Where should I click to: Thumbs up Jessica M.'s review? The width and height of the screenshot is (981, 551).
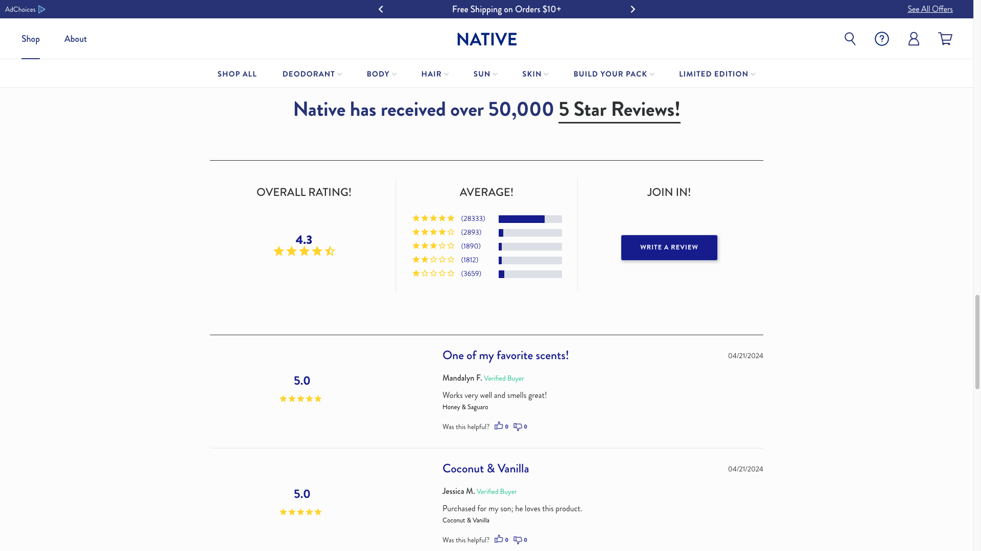499,539
